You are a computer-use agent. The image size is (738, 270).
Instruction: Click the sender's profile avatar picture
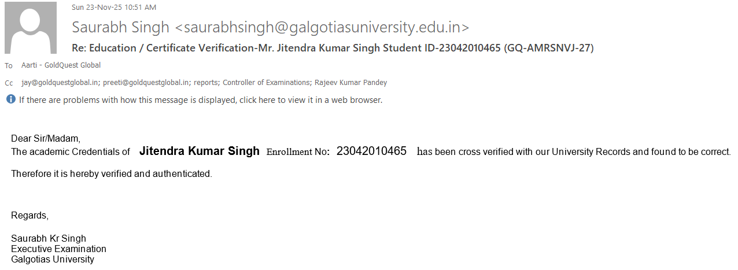pyautogui.click(x=31, y=28)
